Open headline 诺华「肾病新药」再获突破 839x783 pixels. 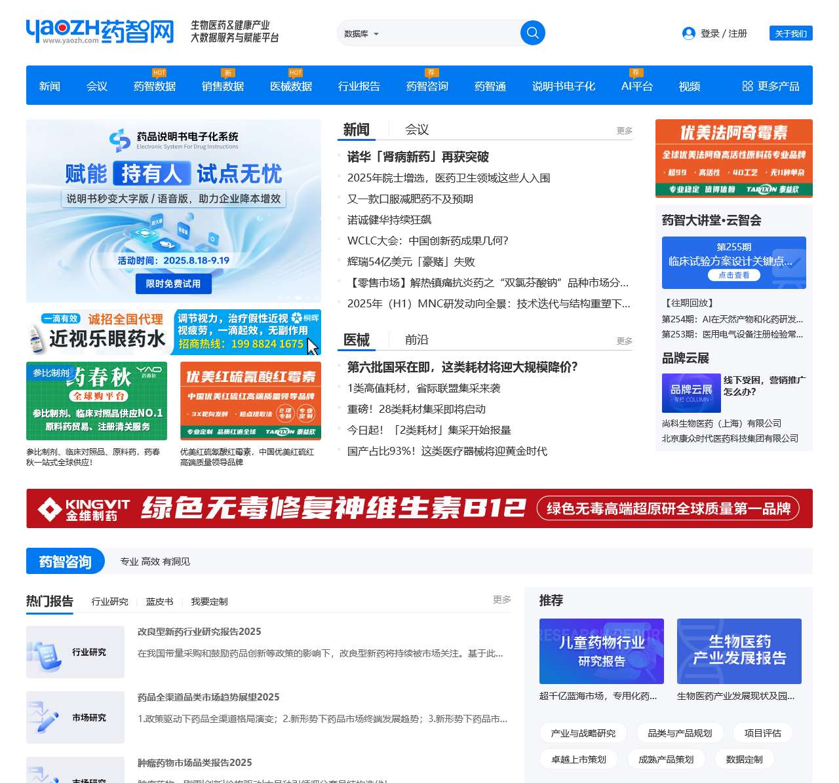419,157
